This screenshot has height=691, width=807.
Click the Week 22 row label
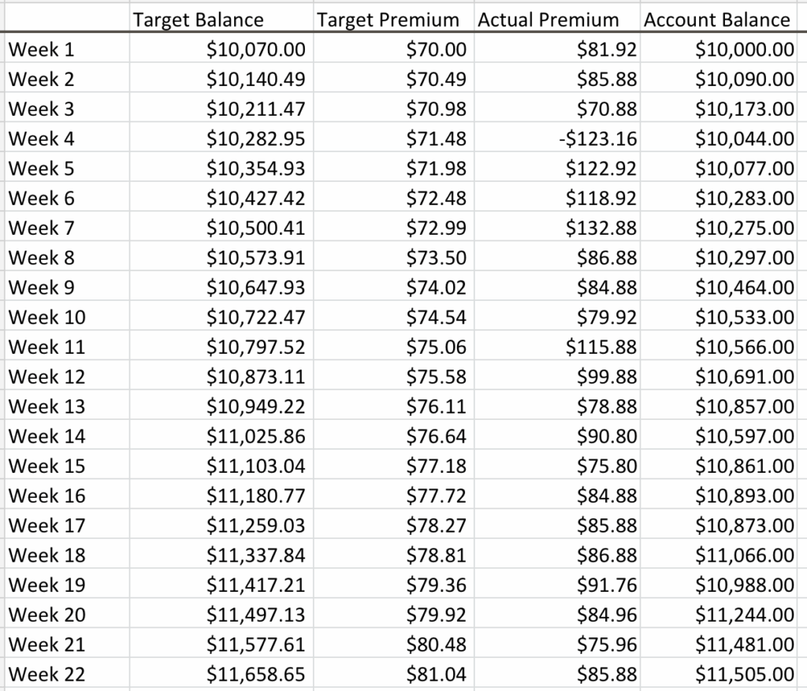pos(46,674)
